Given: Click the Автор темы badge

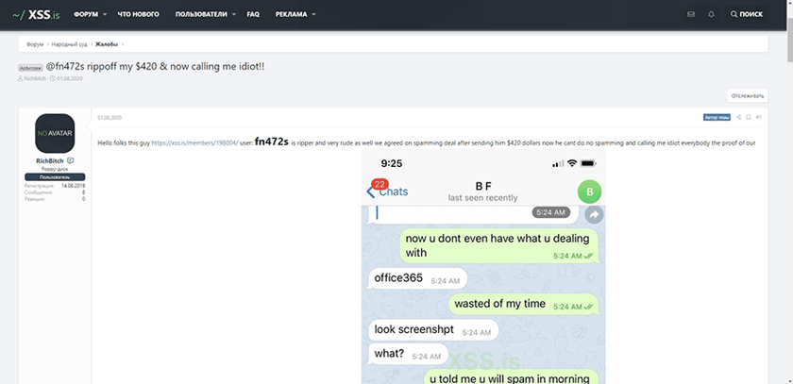Looking at the screenshot, I should (717, 117).
